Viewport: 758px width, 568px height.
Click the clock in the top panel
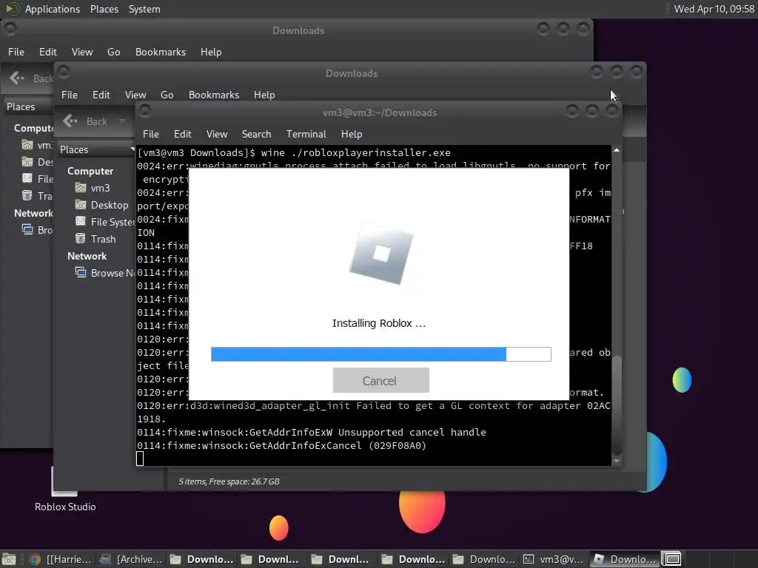pyautogui.click(x=714, y=9)
